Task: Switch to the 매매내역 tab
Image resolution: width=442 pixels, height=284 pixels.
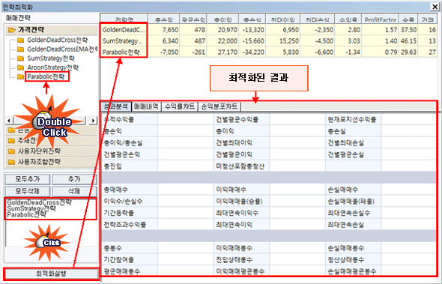Action: point(146,106)
